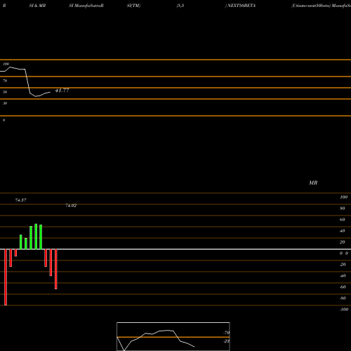The height and width of the screenshot is (351, 351).
Task: Click the '(5,5' parameter text
Action: (180, 6)
